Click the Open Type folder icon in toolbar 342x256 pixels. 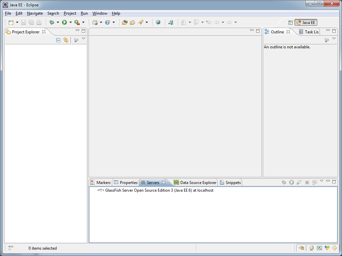(125, 22)
